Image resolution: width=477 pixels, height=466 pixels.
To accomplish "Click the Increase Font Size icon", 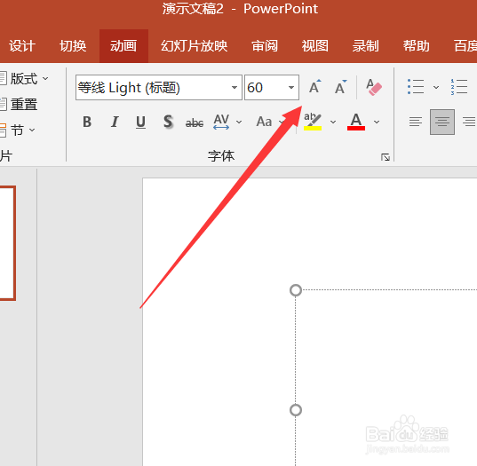I will (x=314, y=87).
